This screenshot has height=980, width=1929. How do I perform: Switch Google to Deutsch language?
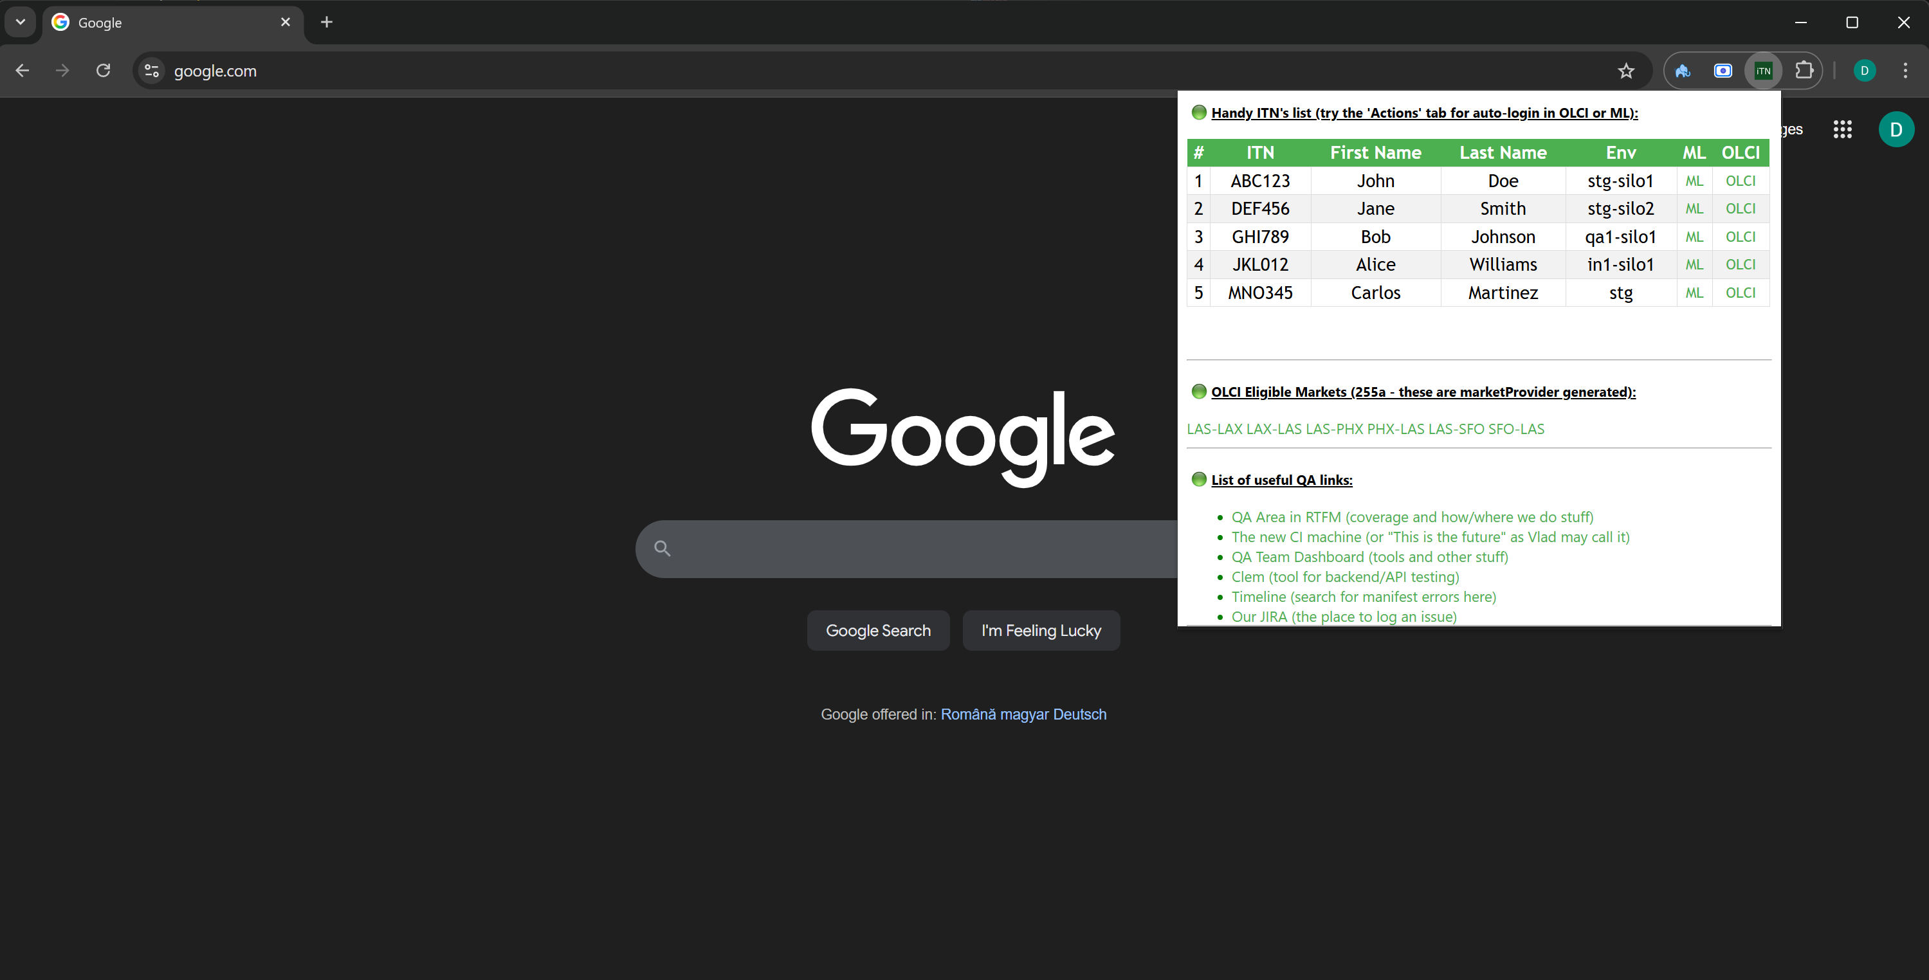[x=1080, y=714]
